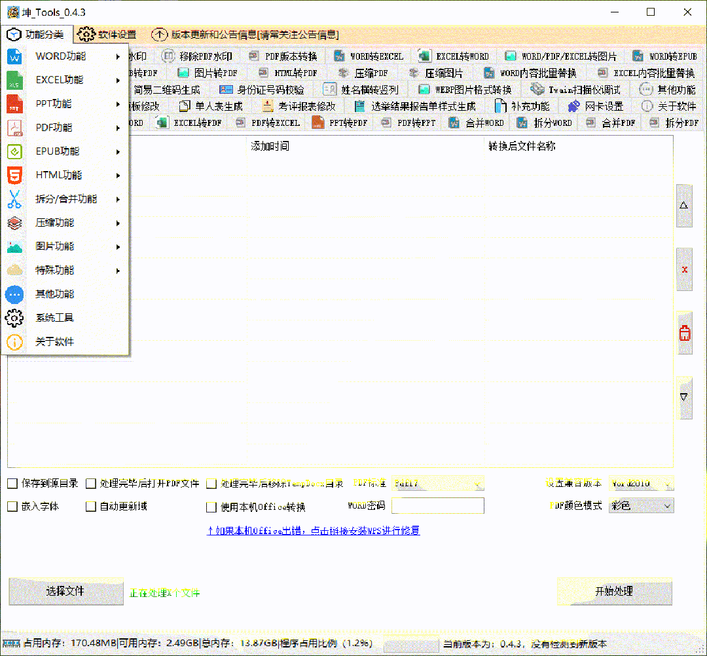Open 压缩PDF tool

[363, 73]
